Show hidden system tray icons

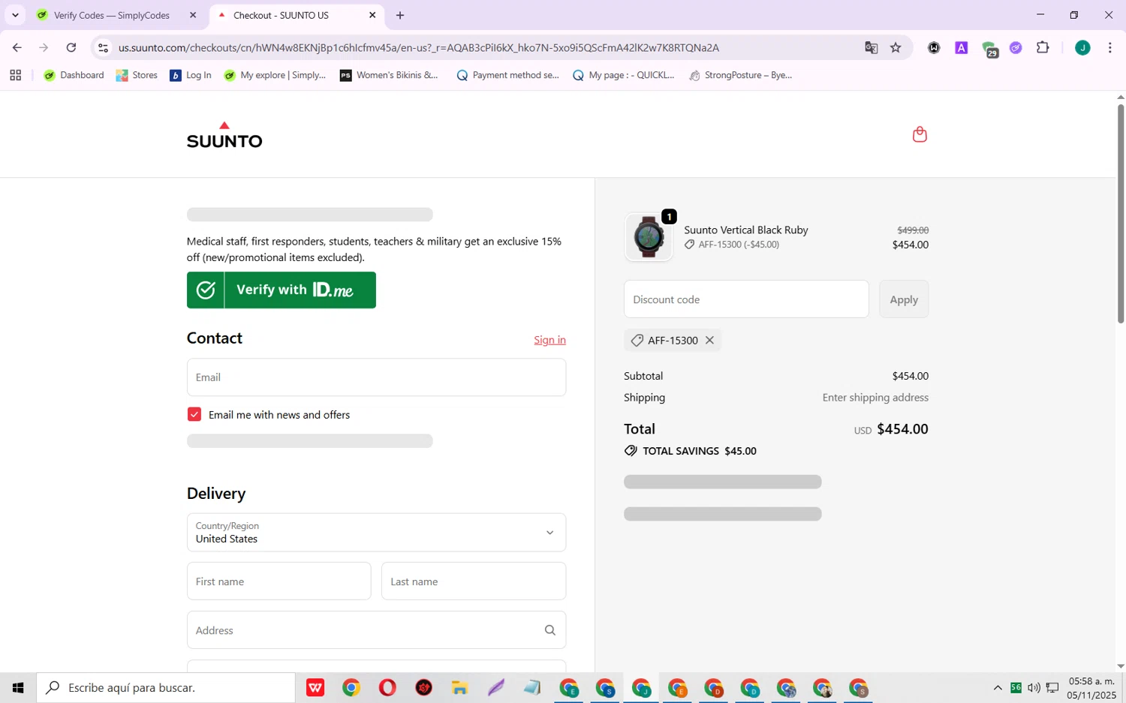[x=998, y=687]
